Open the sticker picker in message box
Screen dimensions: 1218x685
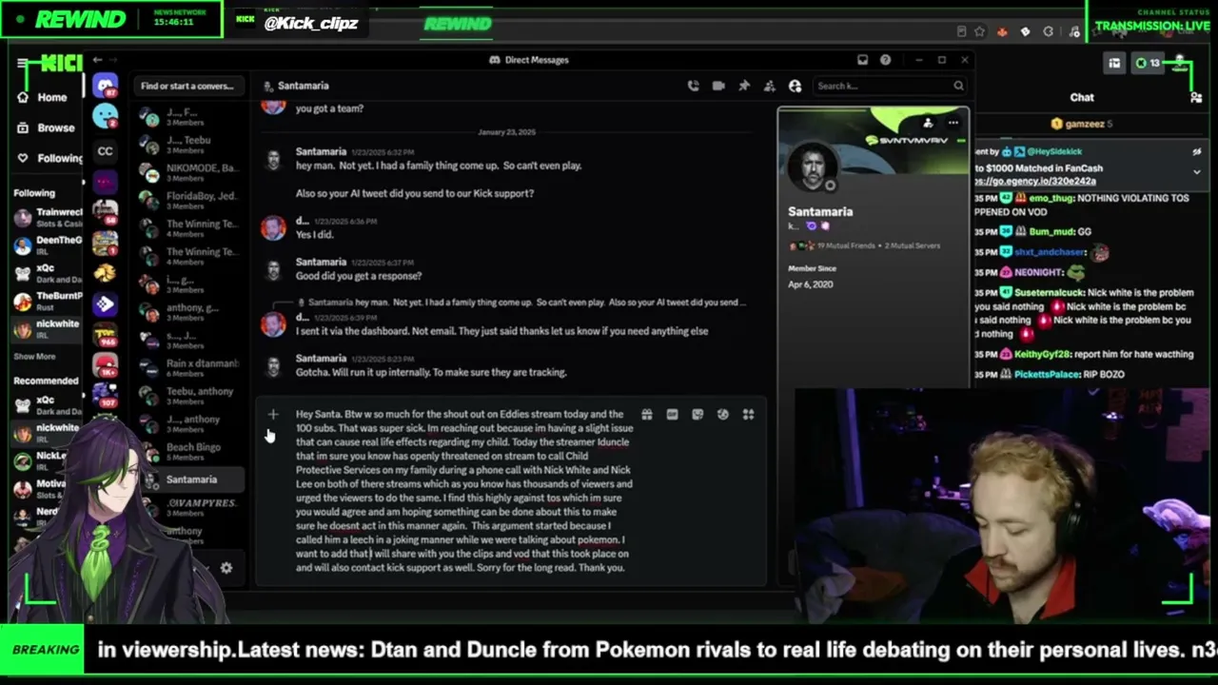pos(697,414)
